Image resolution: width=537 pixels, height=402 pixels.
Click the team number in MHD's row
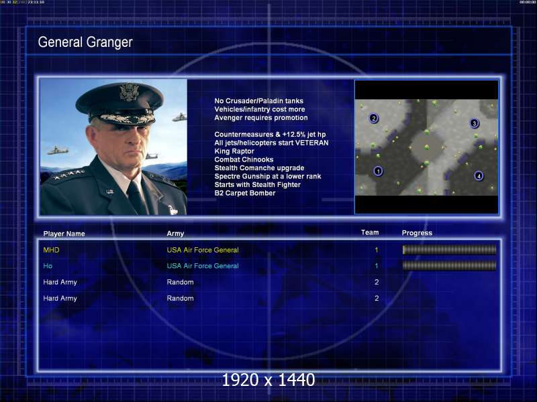coord(377,250)
